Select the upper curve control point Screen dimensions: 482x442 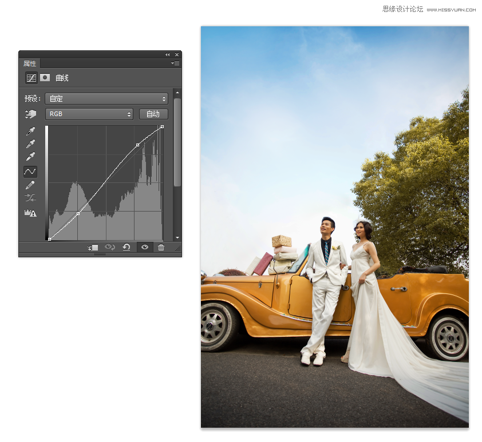pyautogui.click(x=138, y=145)
